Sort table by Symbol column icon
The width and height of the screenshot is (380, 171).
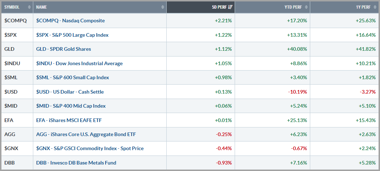[29, 7]
